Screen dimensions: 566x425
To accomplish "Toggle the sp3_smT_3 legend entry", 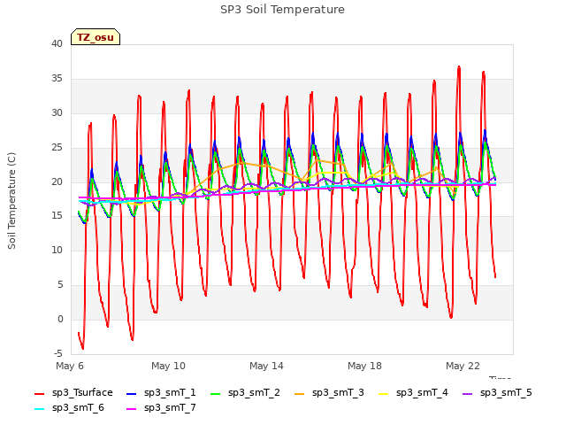I will click(329, 393).
